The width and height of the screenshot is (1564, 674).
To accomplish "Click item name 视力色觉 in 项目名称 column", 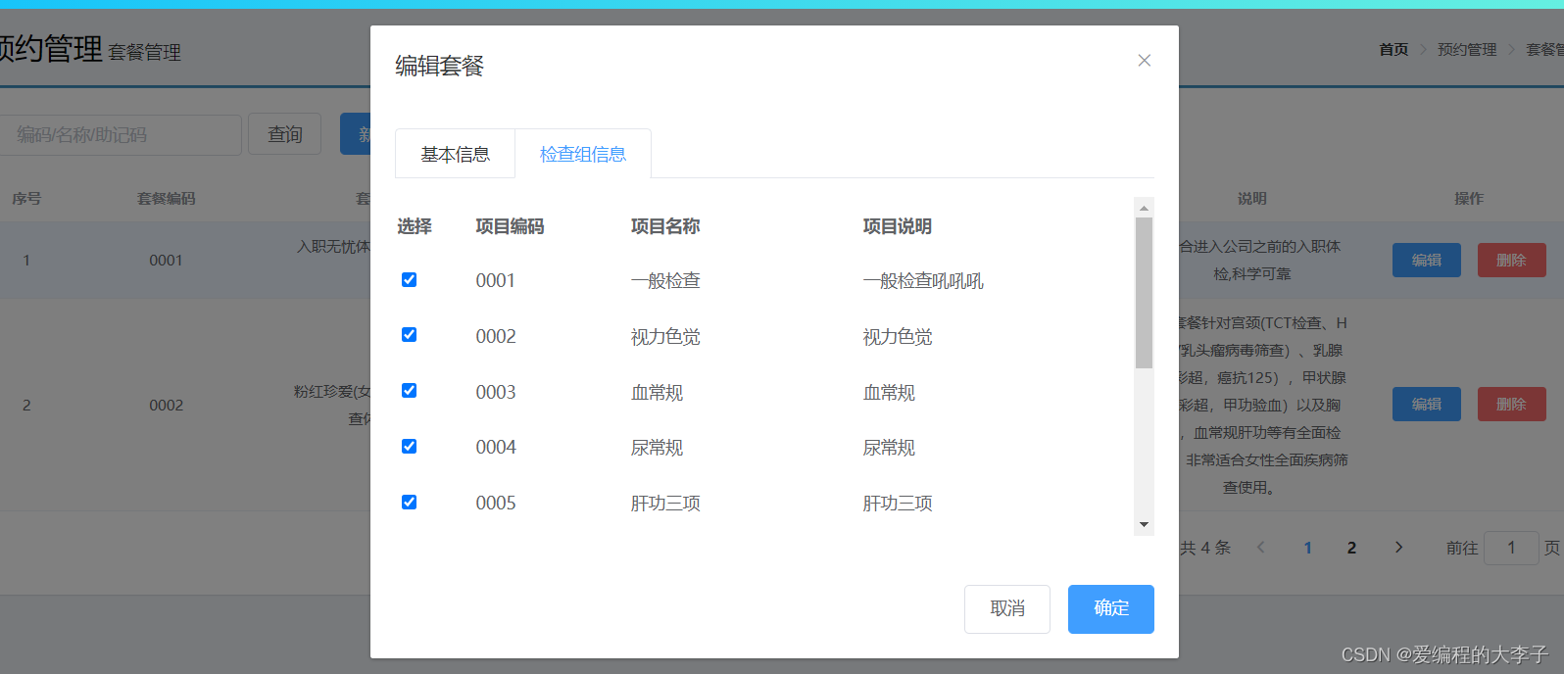I will tap(665, 337).
